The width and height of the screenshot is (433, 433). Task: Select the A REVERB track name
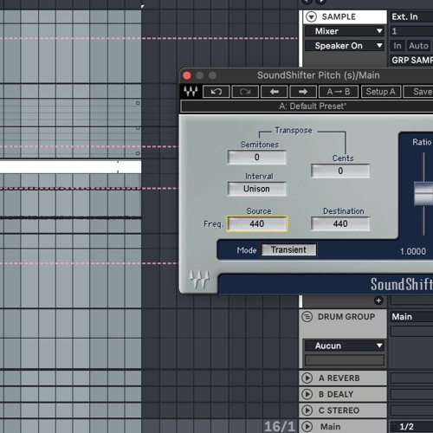coord(339,378)
